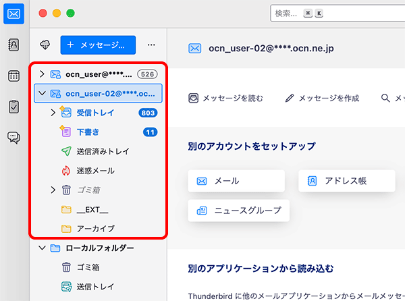Open the folder pane options (…) menu
The width and height of the screenshot is (405, 301).
(151, 45)
